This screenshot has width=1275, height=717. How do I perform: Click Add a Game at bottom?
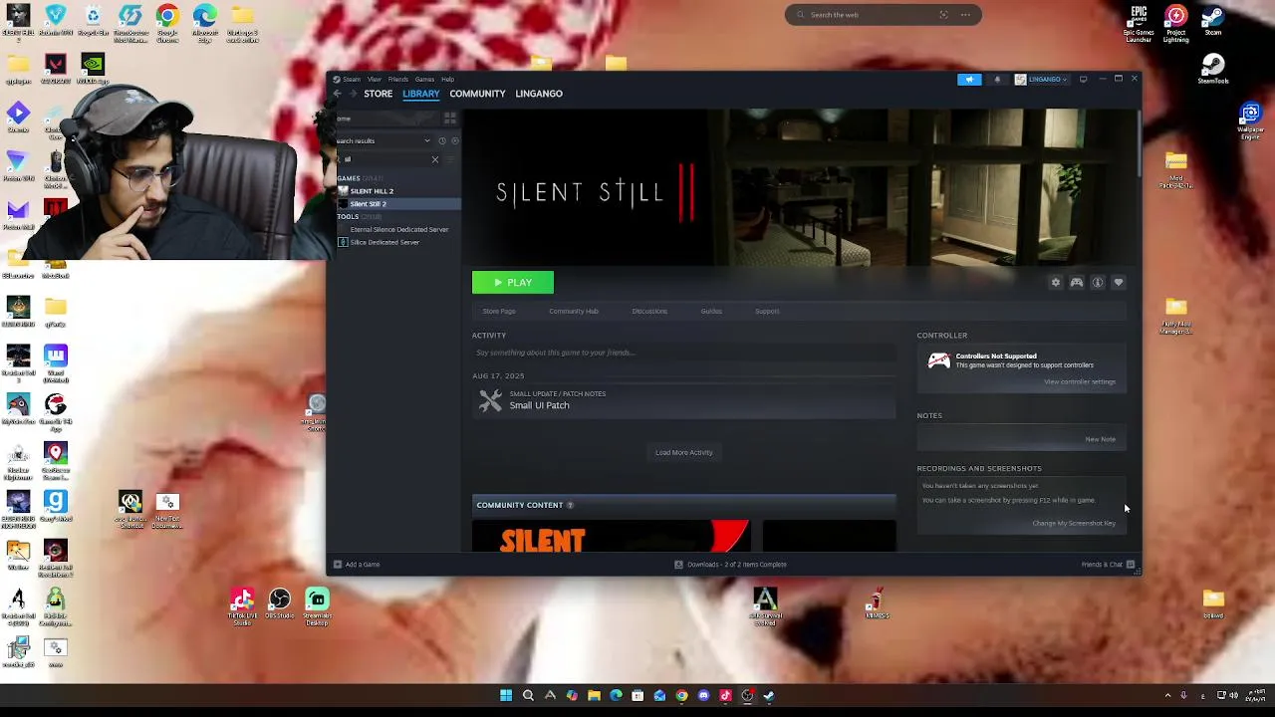(357, 565)
